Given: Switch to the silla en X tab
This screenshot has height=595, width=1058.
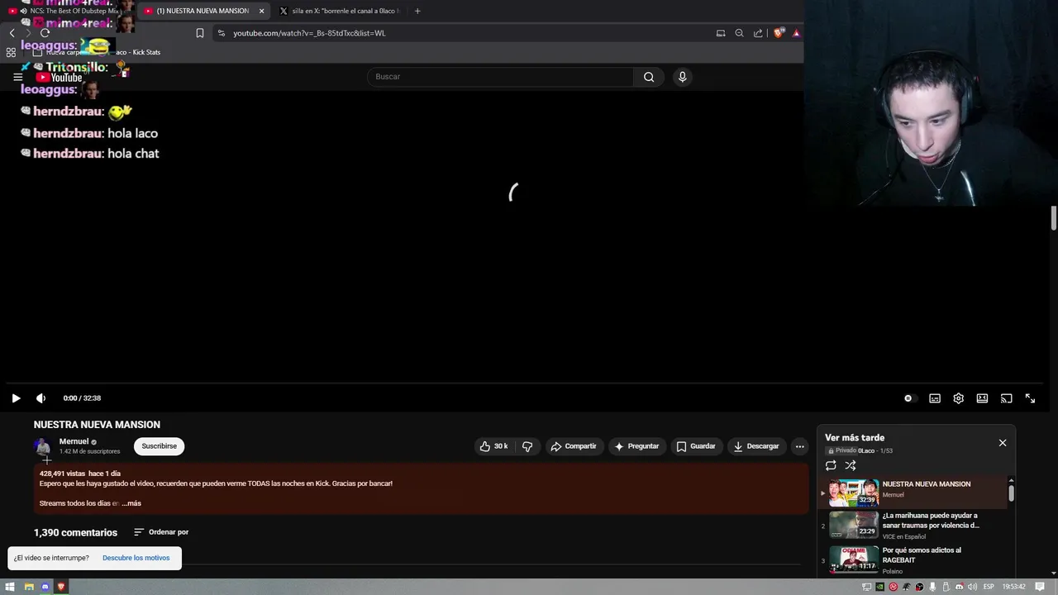Looking at the screenshot, I should click(340, 11).
